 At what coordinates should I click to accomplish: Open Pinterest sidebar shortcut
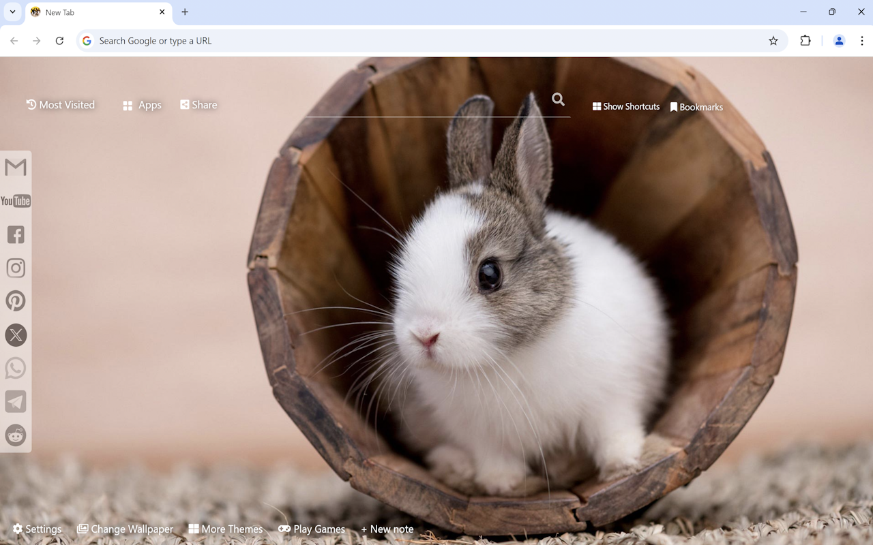click(16, 301)
